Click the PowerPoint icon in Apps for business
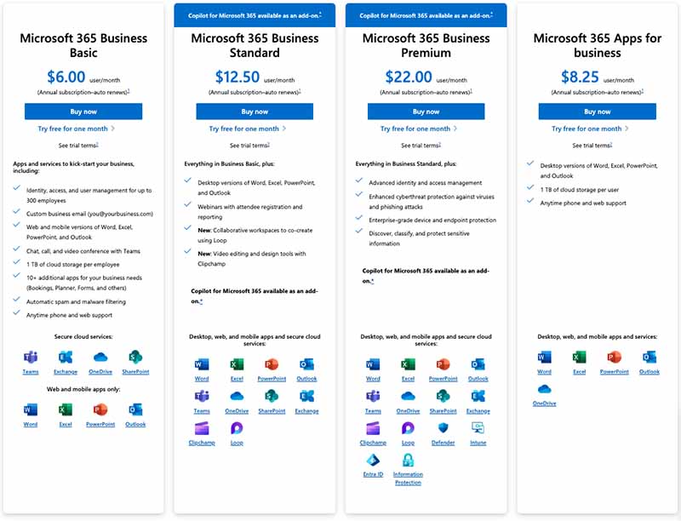Screen dimensions: 681x521 pyautogui.click(x=614, y=358)
